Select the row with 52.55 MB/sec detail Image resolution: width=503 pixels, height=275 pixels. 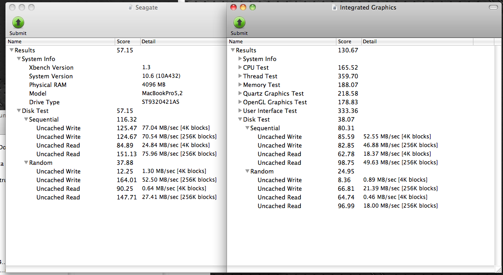click(x=361, y=137)
